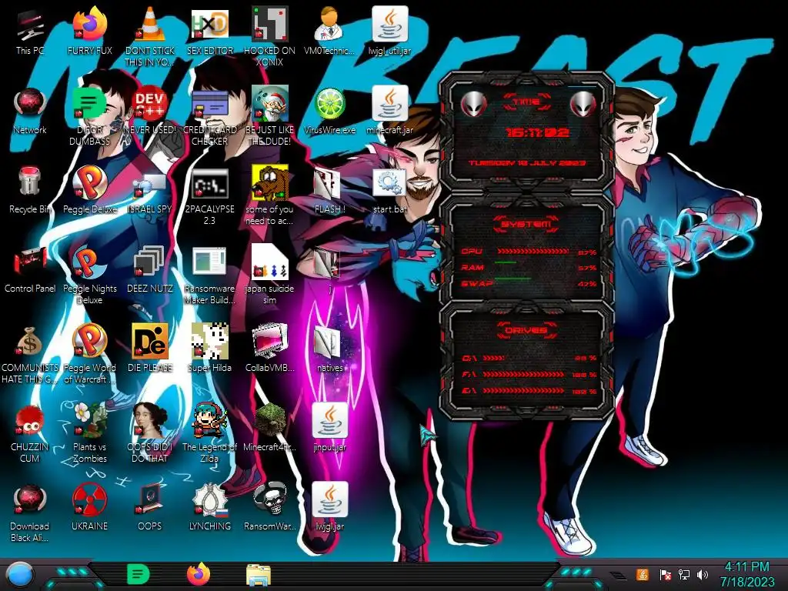Select the jinput.jar file

[x=329, y=428]
